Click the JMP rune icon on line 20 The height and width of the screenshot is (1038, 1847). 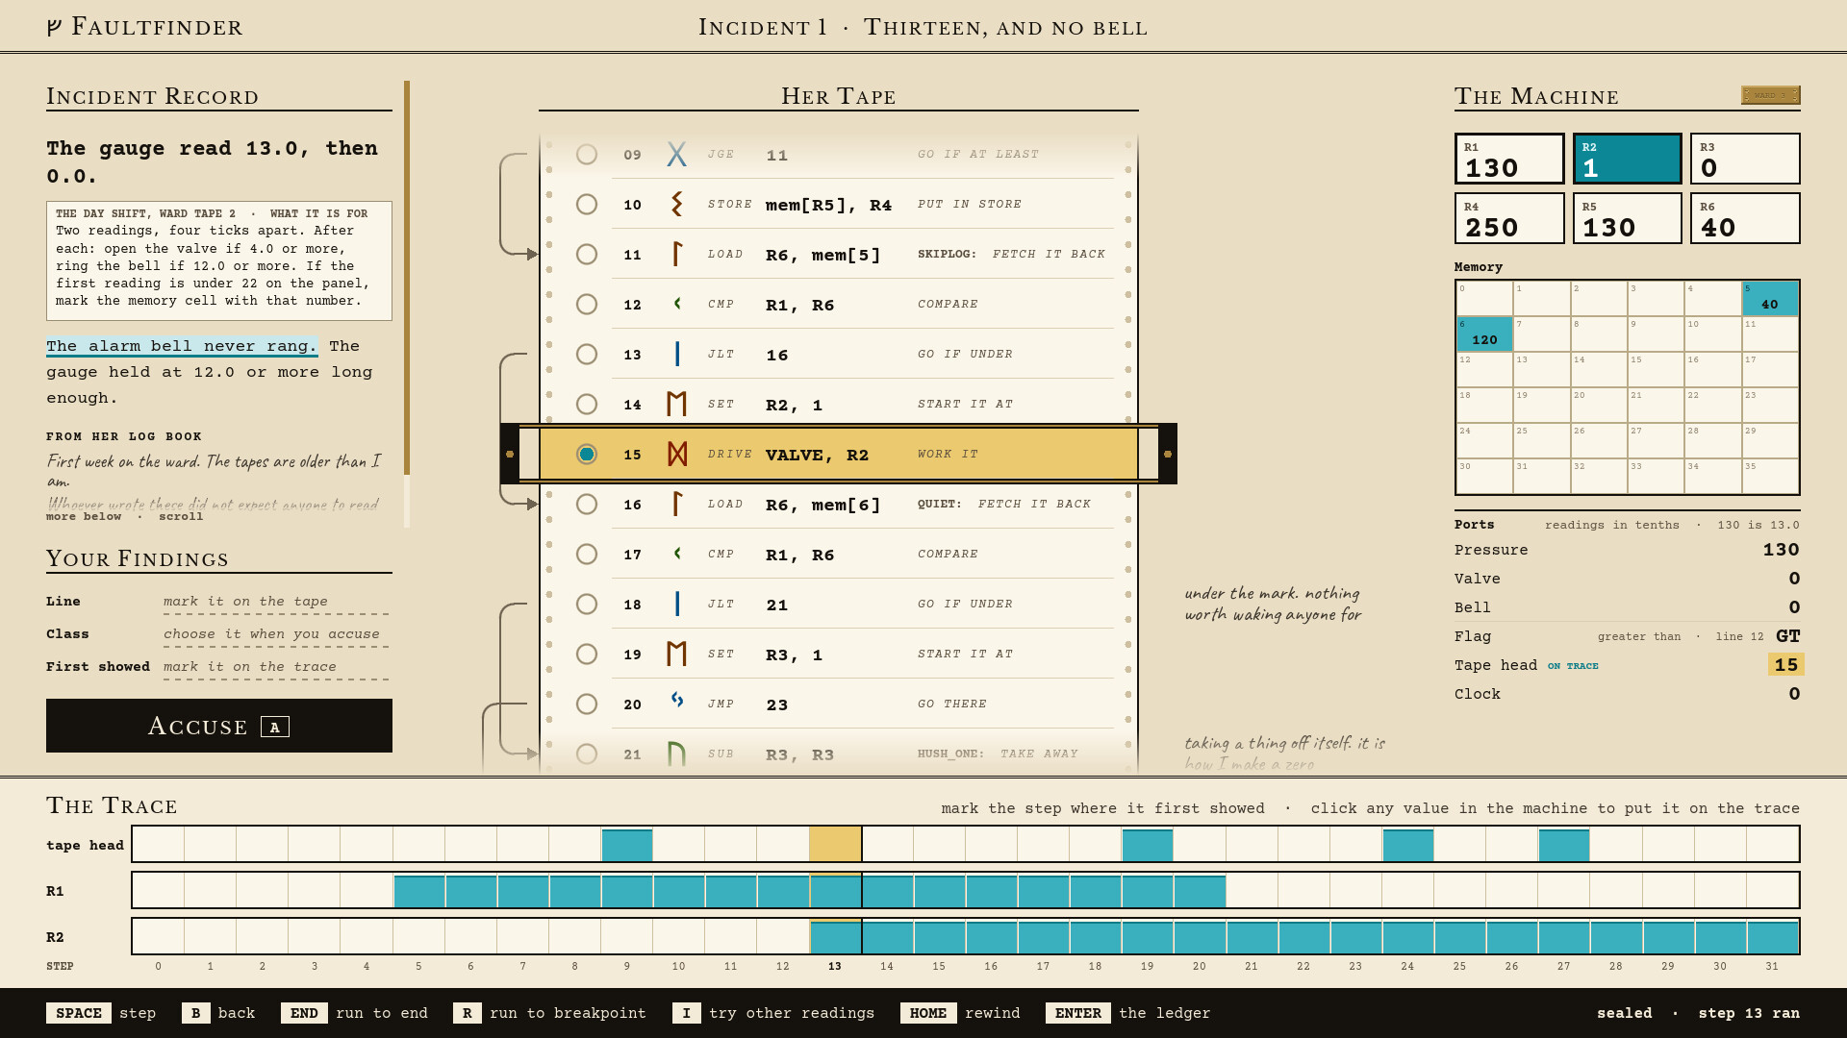pyautogui.click(x=677, y=704)
